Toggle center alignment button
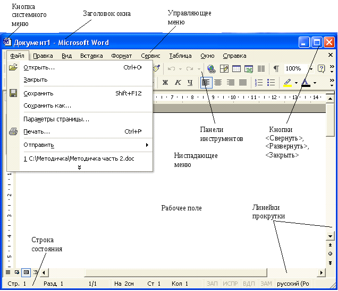The image size is (338, 291). pos(218,82)
